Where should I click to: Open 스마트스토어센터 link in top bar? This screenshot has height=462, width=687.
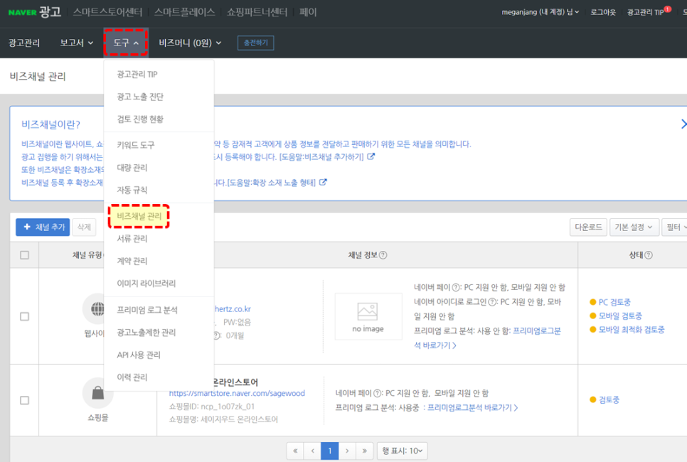point(107,12)
